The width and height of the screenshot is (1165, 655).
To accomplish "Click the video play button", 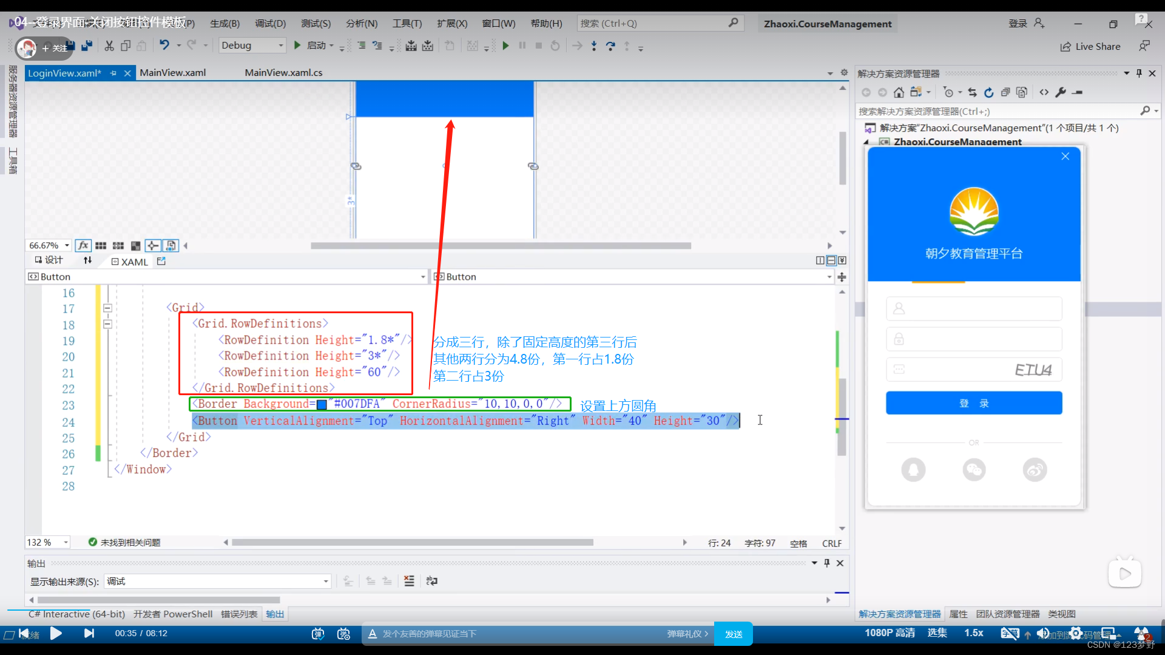I will (56, 633).
